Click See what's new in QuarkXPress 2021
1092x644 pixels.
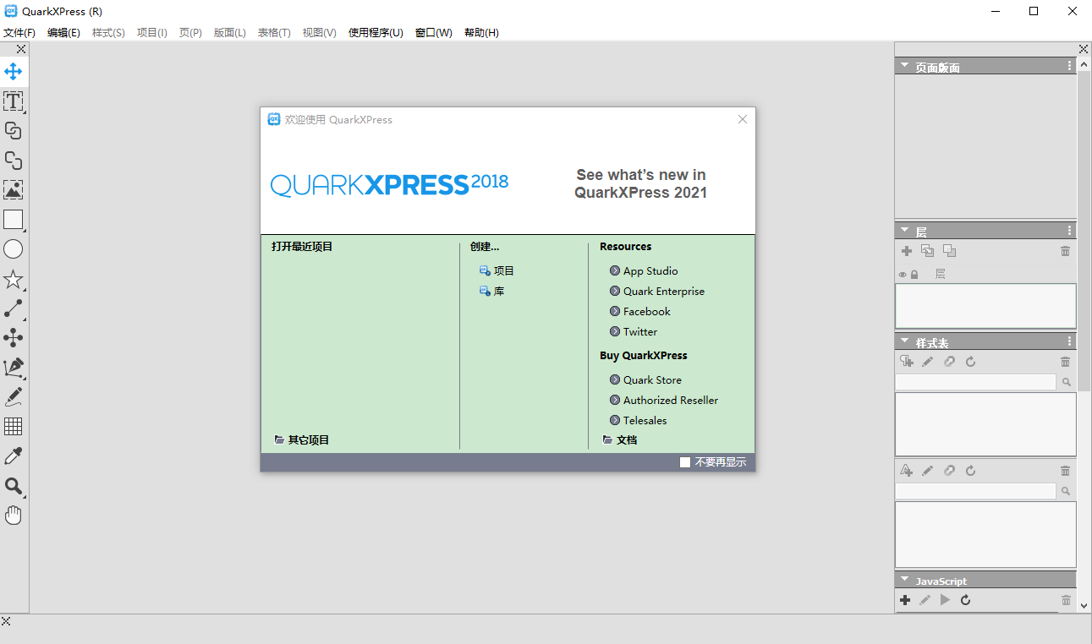pos(640,183)
